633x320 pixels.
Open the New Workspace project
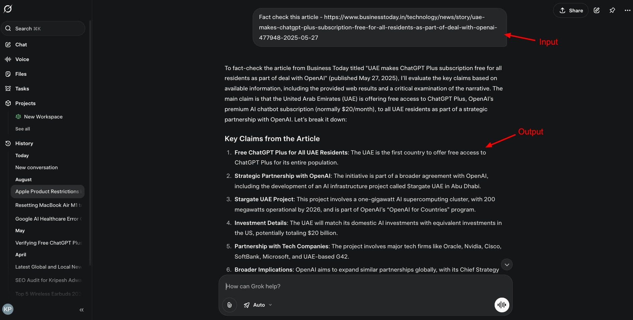(43, 117)
